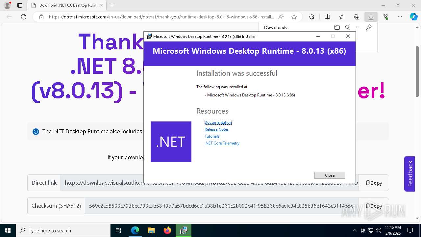The image size is (421, 237).
Task: Click the Direct link download URL
Action: (x=211, y=183)
